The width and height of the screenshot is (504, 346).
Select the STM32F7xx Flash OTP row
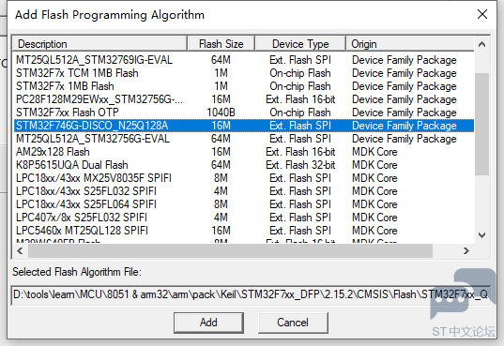pos(244,113)
